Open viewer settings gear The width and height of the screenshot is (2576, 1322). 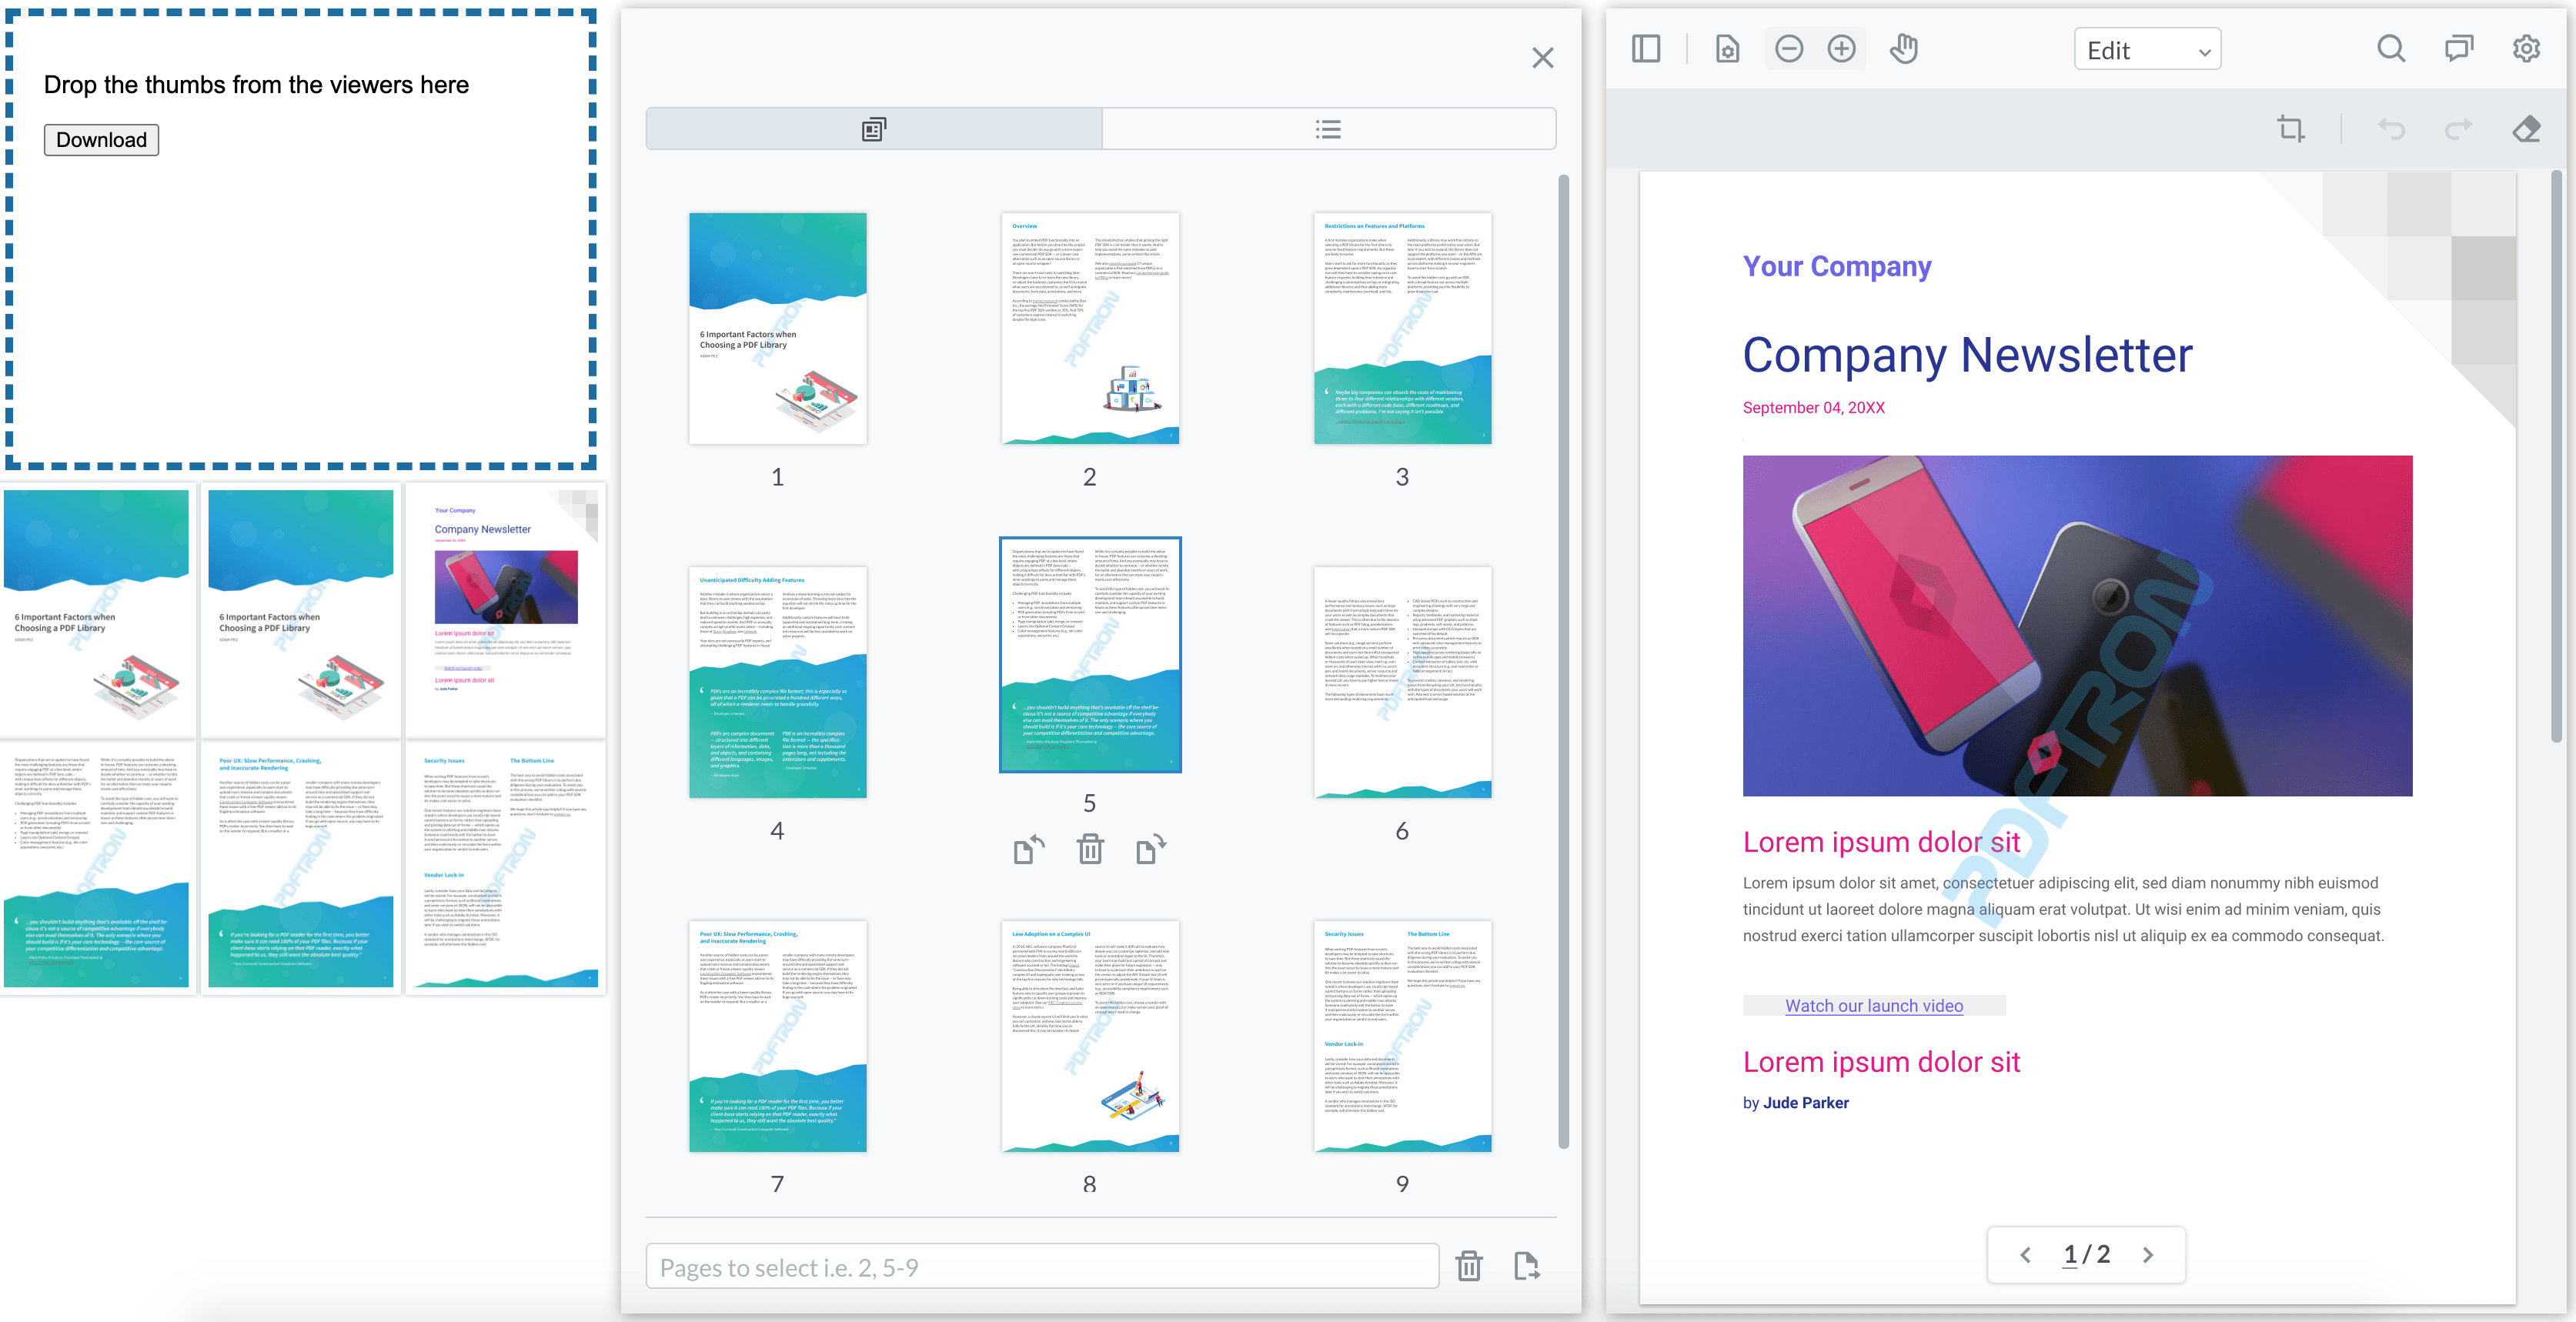[2526, 49]
